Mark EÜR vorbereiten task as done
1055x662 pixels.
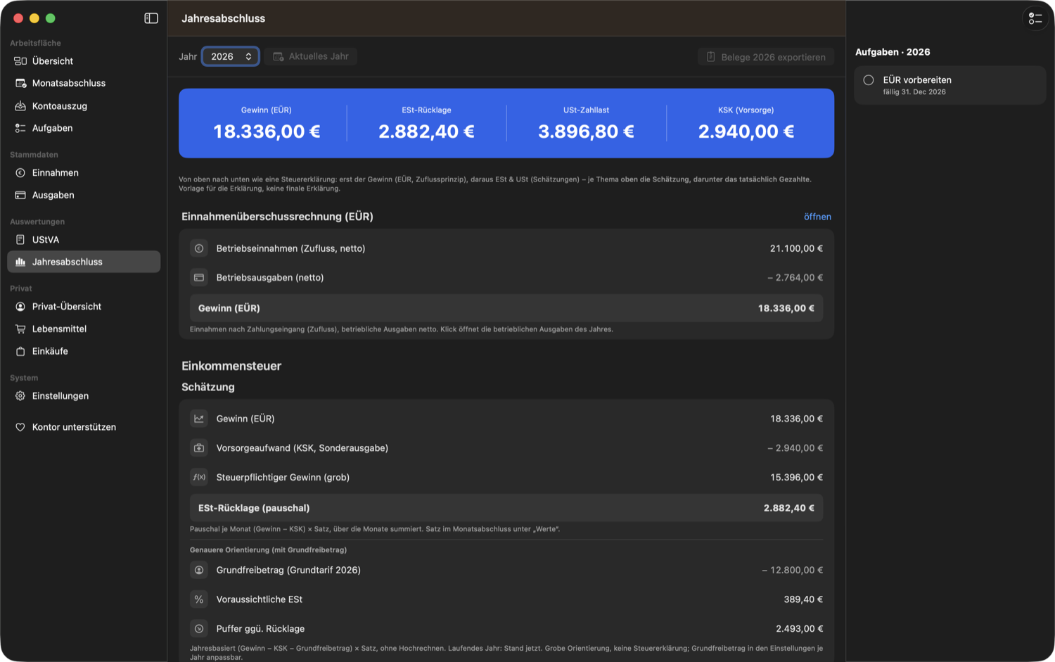[x=869, y=80]
